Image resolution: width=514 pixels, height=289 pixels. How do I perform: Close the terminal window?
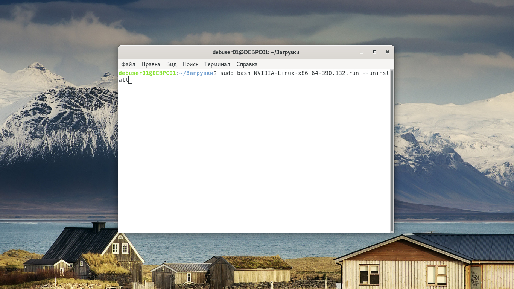(x=388, y=52)
